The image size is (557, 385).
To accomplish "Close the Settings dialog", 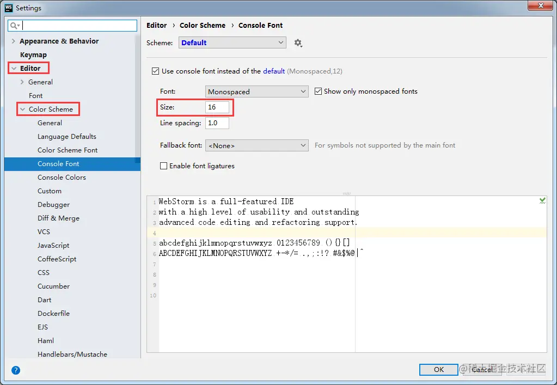I will click(540, 5).
